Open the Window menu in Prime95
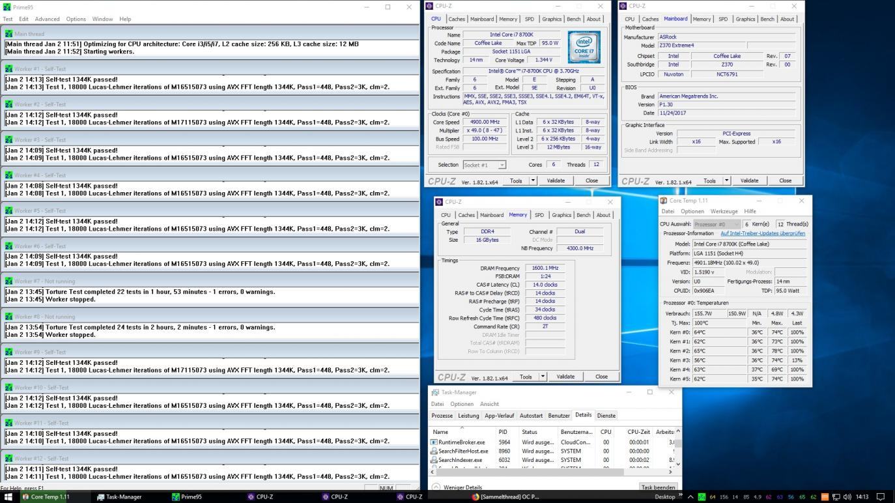The image size is (895, 503). coord(102,19)
